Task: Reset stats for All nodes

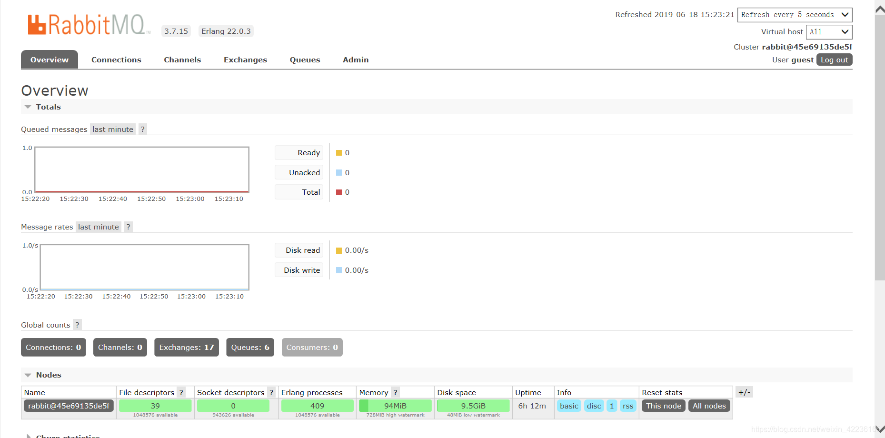Action: [x=709, y=406]
